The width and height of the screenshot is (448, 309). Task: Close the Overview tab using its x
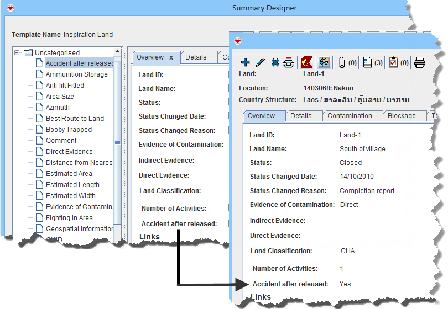pyautogui.click(x=171, y=57)
